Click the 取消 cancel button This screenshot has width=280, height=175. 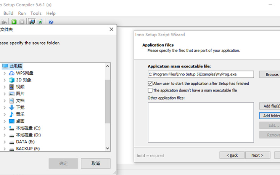coord(95,164)
